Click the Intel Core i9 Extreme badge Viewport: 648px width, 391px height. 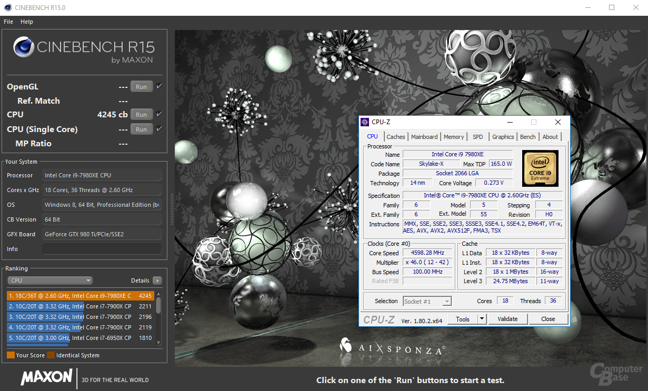click(540, 168)
